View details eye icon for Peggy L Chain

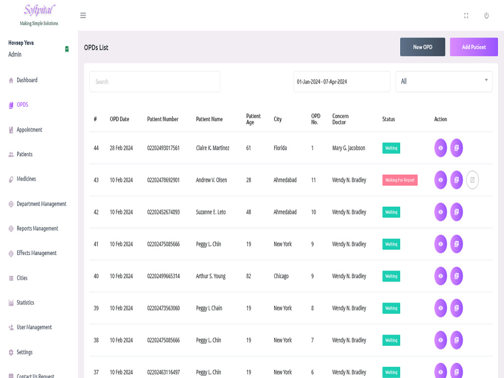point(440,308)
